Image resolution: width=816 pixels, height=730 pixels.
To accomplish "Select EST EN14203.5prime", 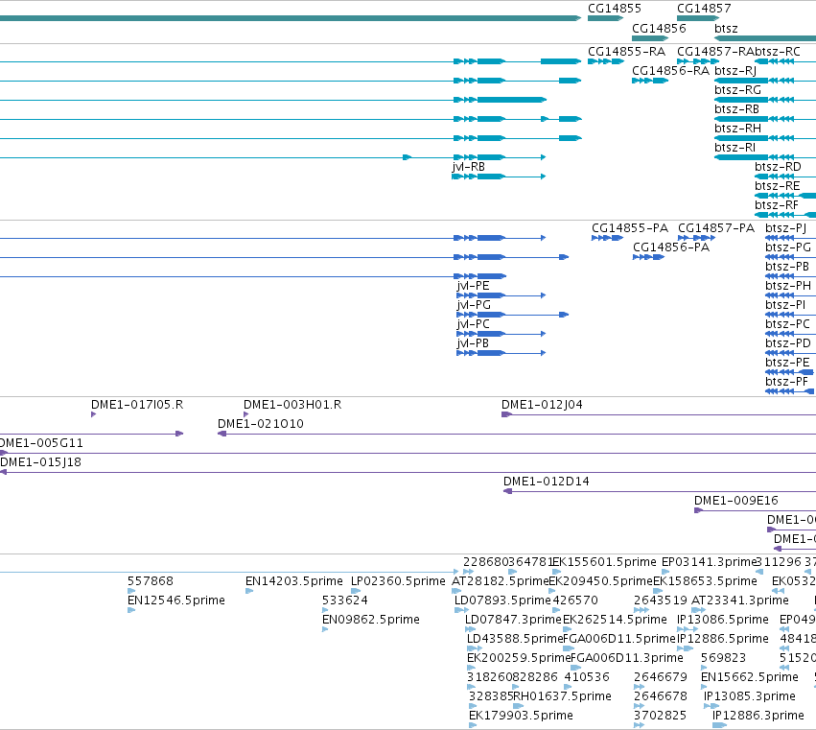I will tap(294, 581).
